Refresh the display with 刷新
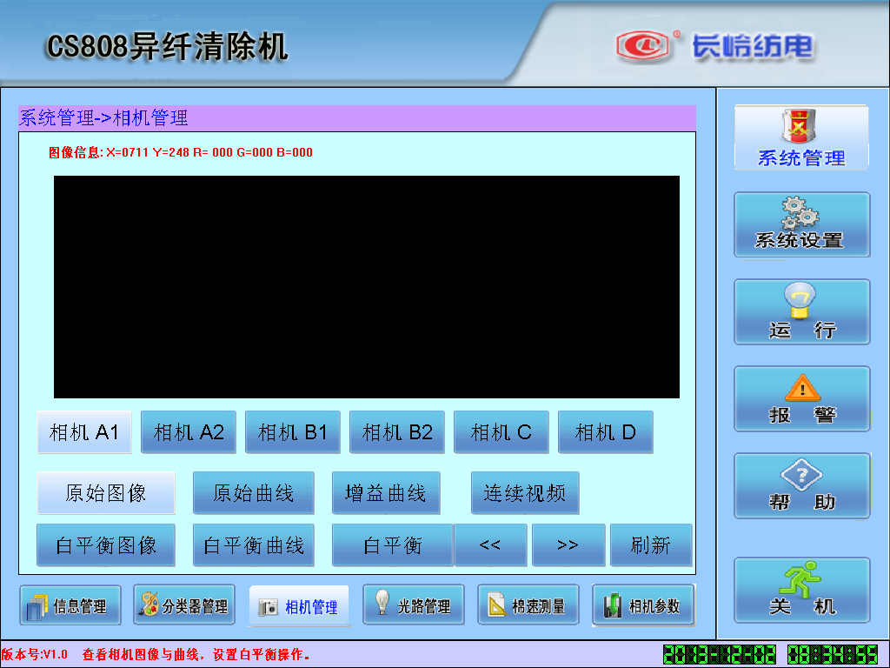The height and width of the screenshot is (668, 890). click(x=649, y=544)
